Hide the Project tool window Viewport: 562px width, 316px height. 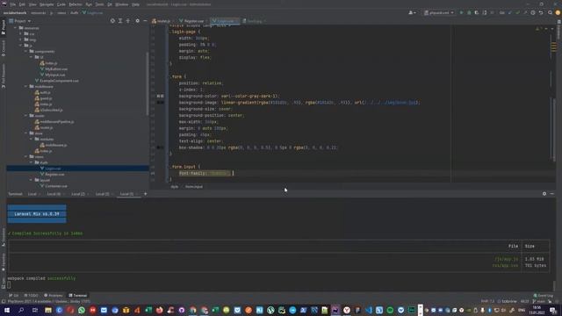tap(145, 21)
